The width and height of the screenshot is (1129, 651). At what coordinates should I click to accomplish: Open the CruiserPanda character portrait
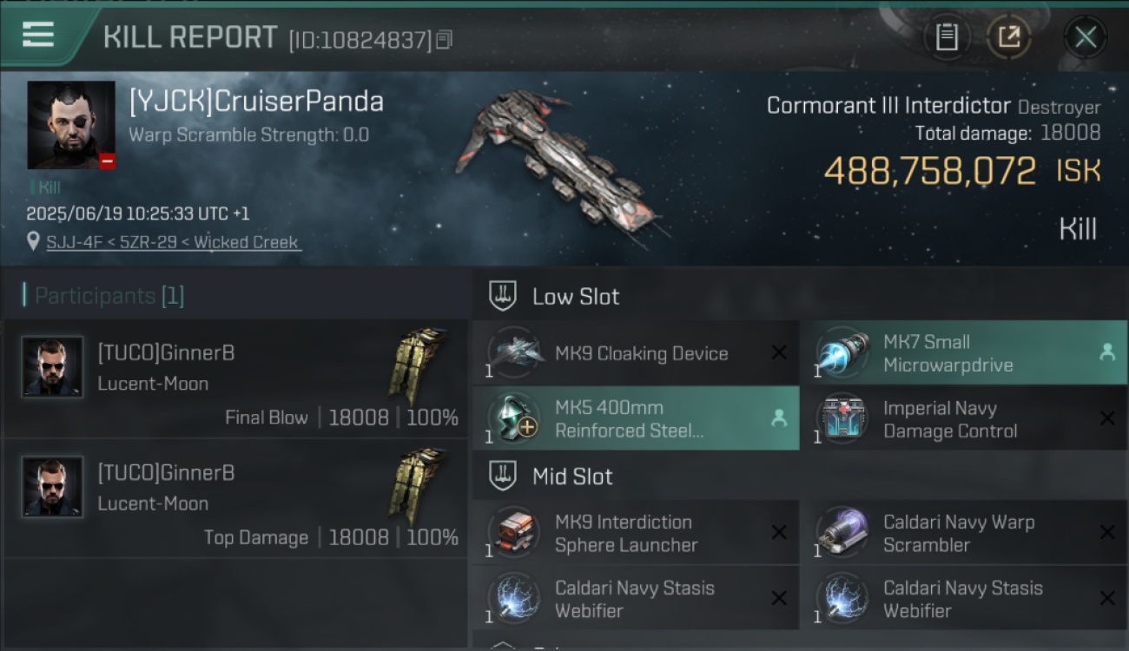[71, 125]
